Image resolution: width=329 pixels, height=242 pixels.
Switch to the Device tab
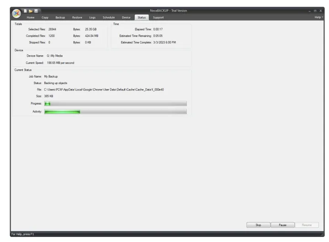click(126, 17)
